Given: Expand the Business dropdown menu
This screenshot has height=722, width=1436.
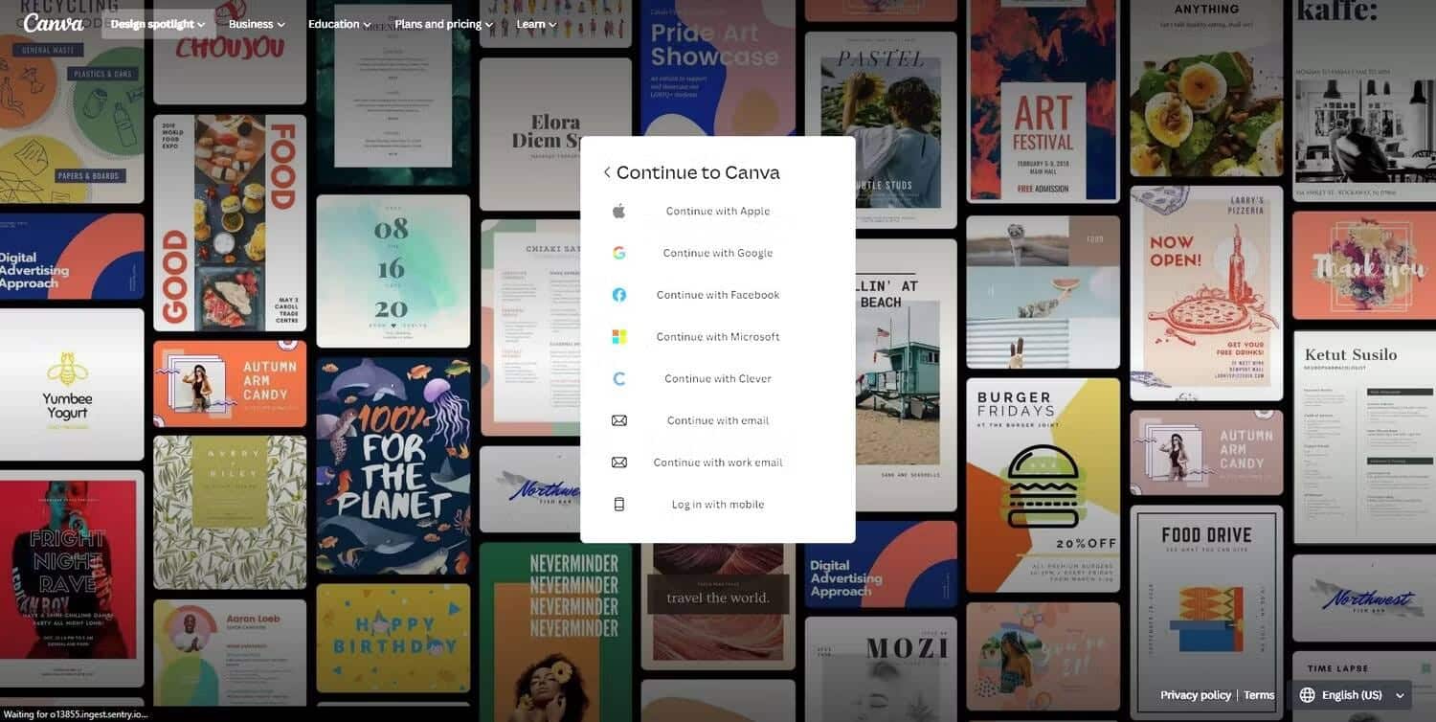Looking at the screenshot, I should coord(257,24).
